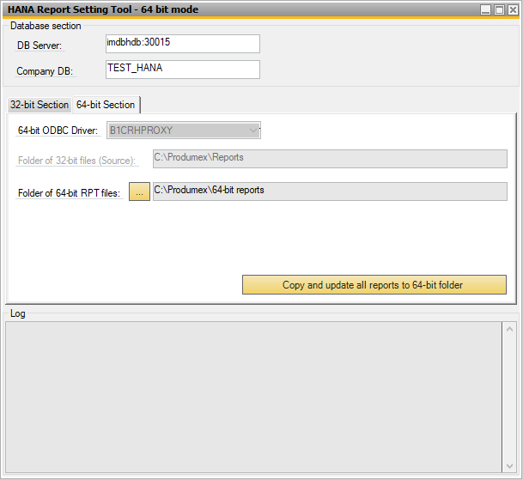The height and width of the screenshot is (480, 523).
Task: Open the 64-bit ODBC Driver combo box
Action: 183,131
